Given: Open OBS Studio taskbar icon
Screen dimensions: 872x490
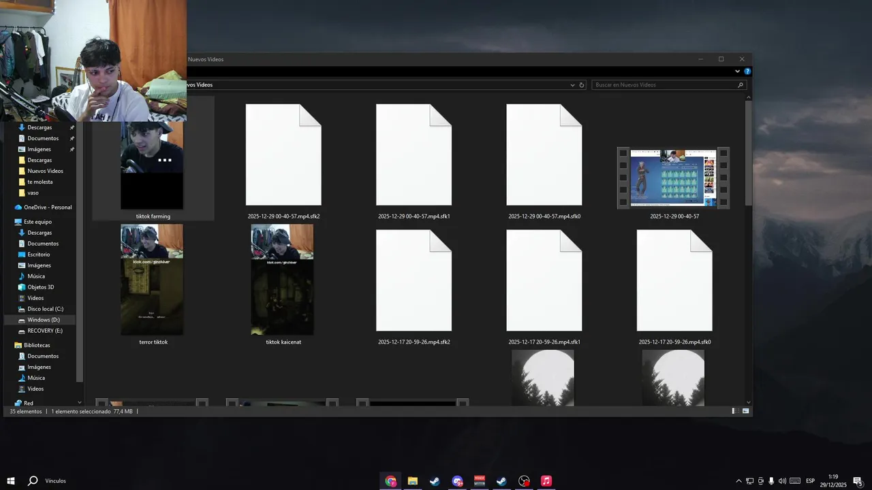Looking at the screenshot, I should click(x=524, y=481).
